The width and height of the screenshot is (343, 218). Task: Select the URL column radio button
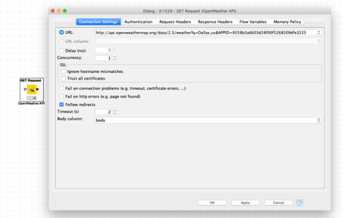pyautogui.click(x=62, y=41)
